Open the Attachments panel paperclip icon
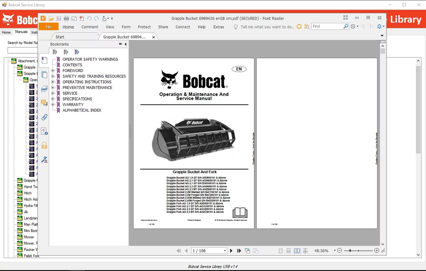The width and height of the screenshot is (426, 271). pyautogui.click(x=44, y=117)
